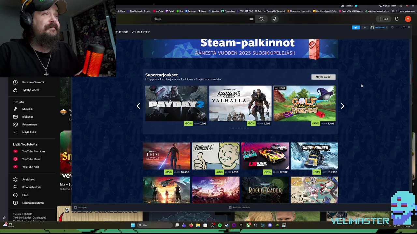The width and height of the screenshot is (417, 234).
Task: Open the Restream bookmark
Action: [x=191, y=11]
